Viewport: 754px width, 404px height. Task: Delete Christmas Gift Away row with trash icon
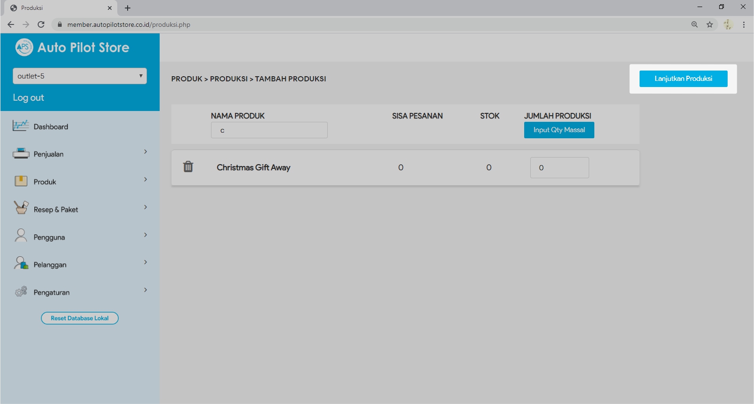[x=188, y=166]
